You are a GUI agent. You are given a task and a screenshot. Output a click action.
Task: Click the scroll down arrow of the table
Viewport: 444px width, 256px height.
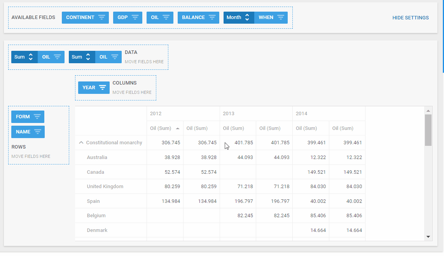click(x=428, y=237)
